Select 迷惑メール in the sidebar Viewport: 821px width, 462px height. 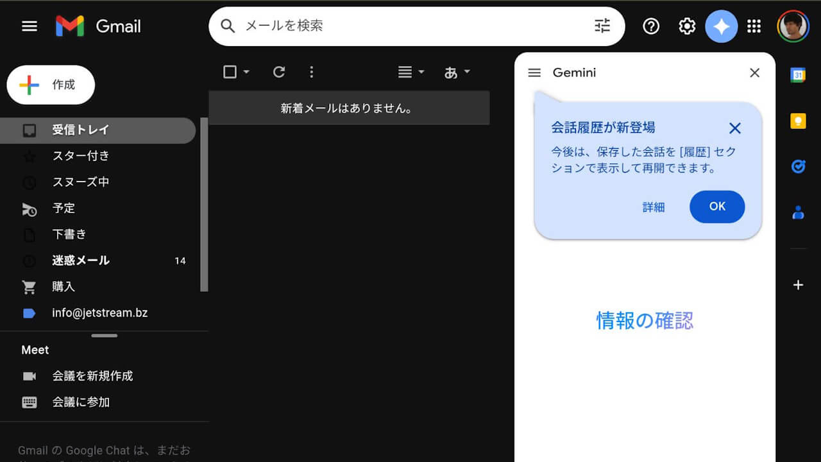pyautogui.click(x=80, y=260)
